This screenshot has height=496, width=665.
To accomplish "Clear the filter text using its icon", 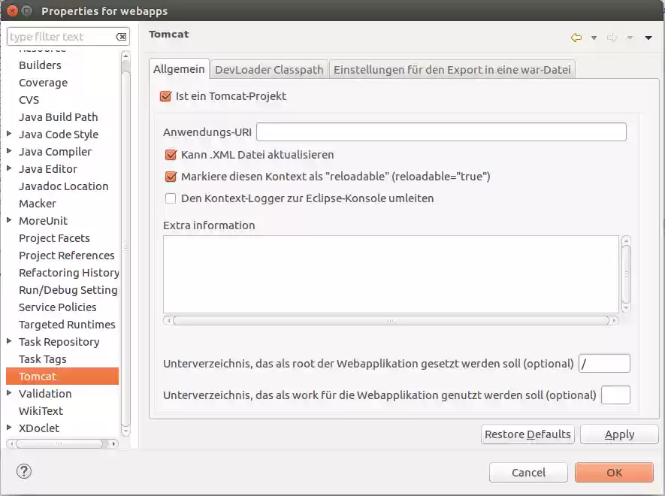I will tap(120, 36).
